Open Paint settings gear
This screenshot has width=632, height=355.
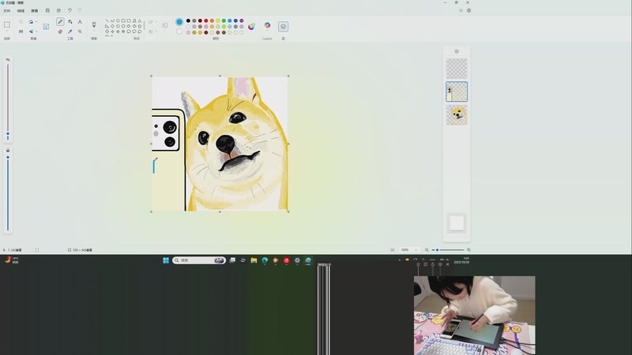pyautogui.click(x=468, y=11)
